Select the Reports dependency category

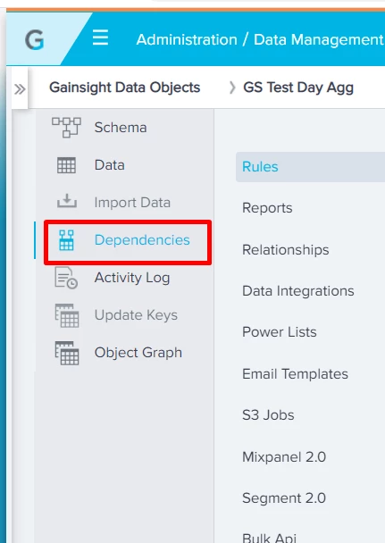point(267,208)
